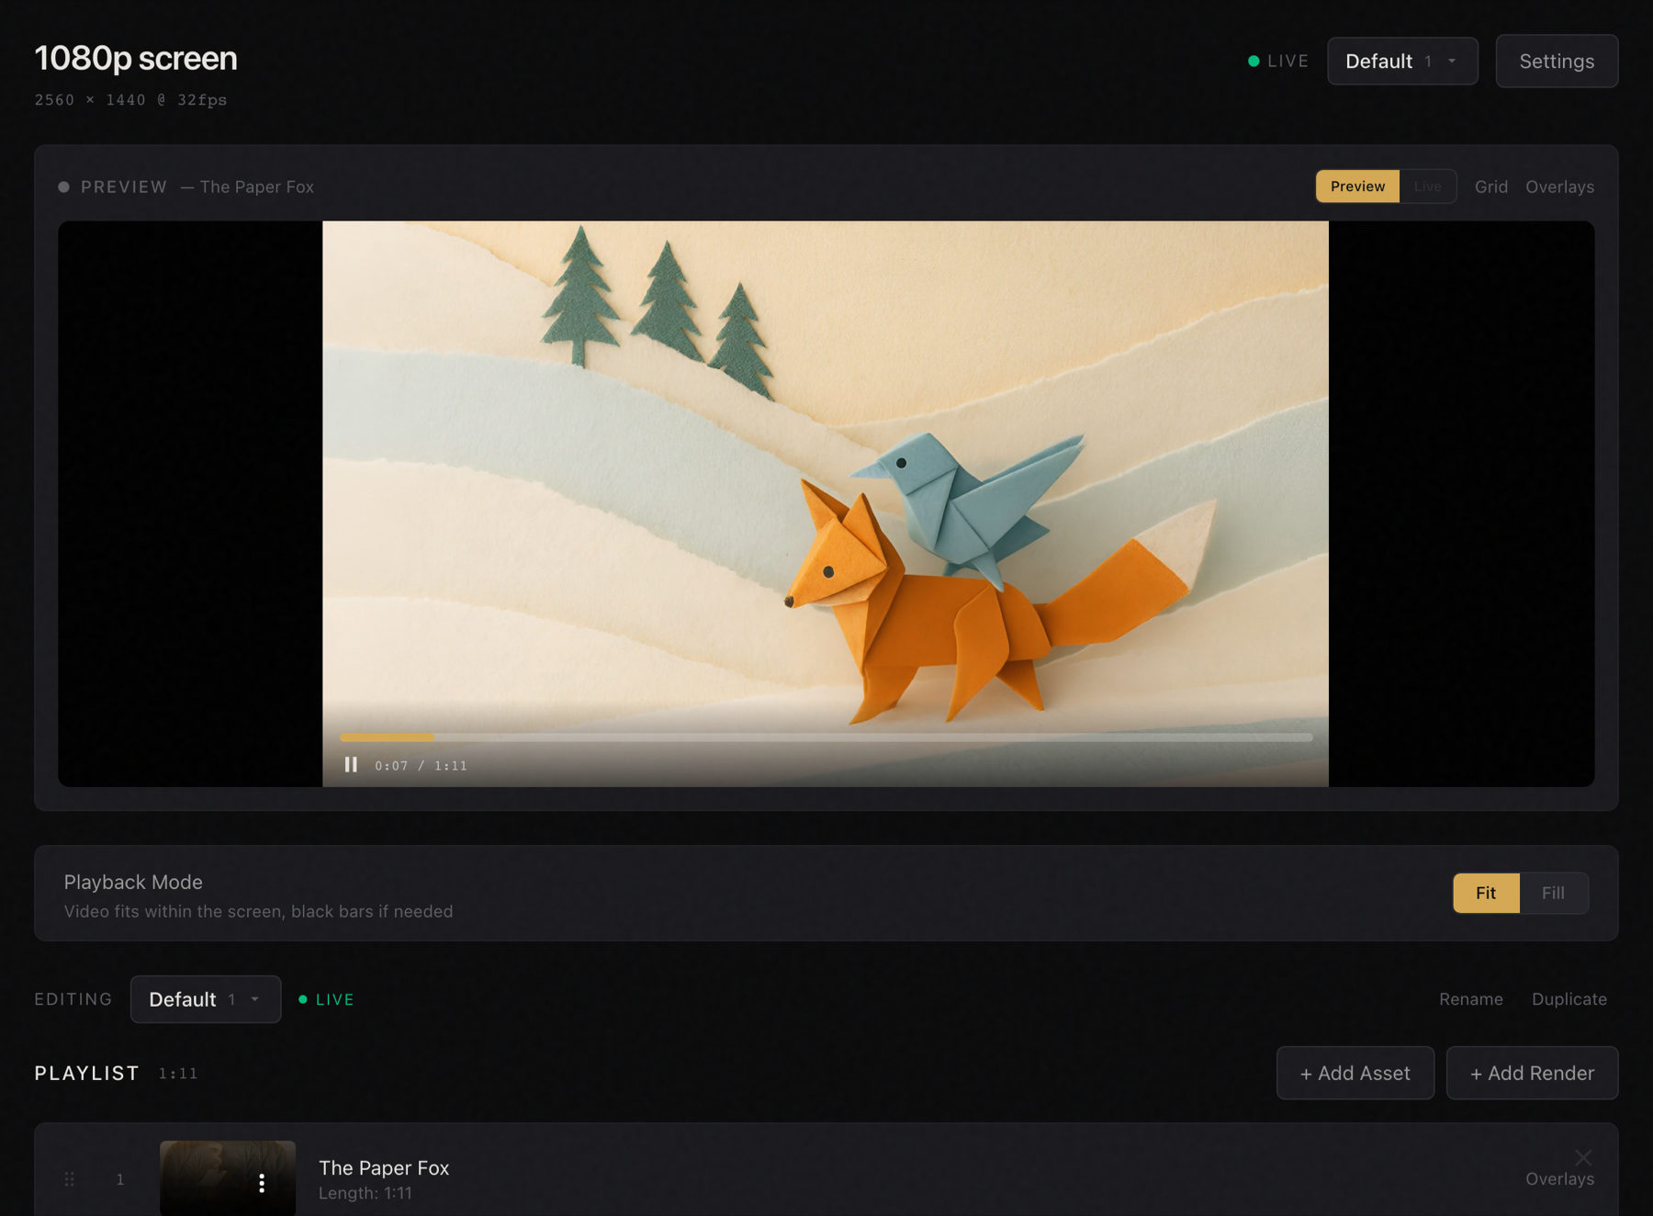Click the Add Asset button
Viewport: 1653px width, 1216px height.
point(1355,1073)
